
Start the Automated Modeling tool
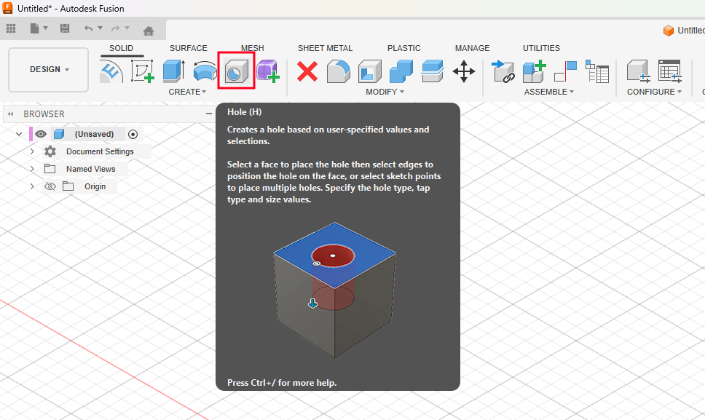(x=111, y=71)
